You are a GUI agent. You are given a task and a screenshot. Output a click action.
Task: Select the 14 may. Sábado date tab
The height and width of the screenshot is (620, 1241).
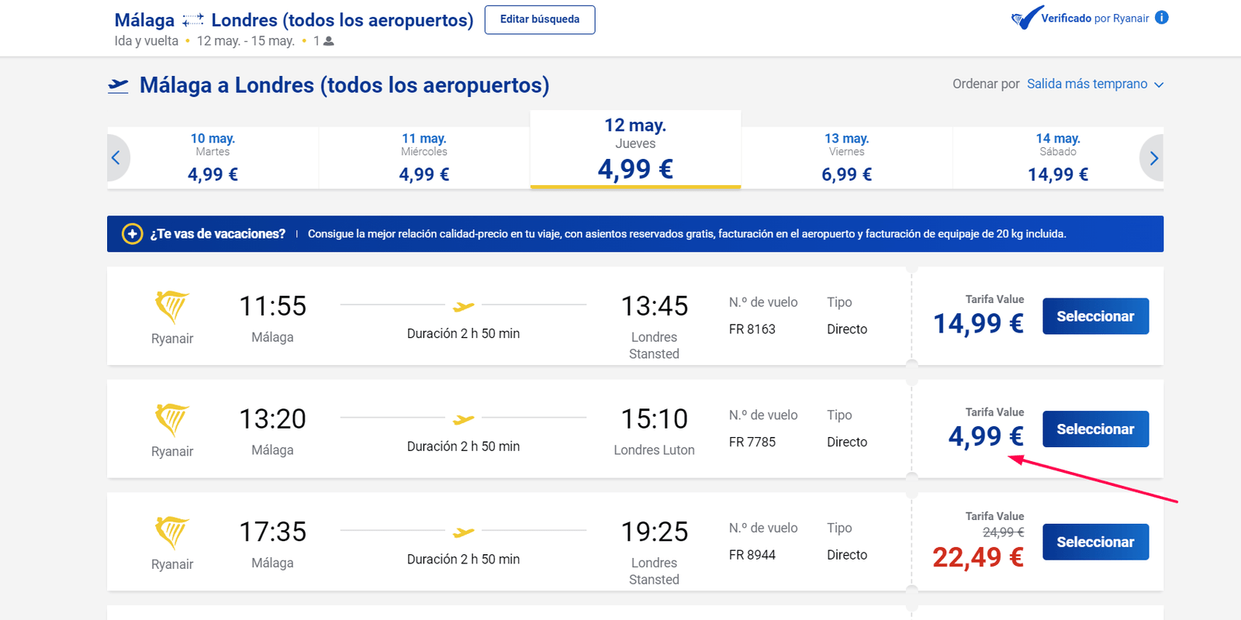(1058, 158)
